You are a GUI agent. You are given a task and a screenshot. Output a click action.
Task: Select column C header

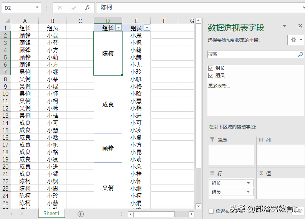click(x=80, y=21)
